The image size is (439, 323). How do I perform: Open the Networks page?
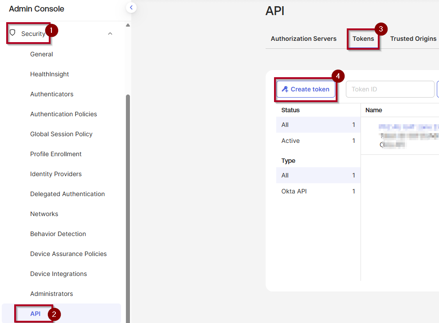44,214
